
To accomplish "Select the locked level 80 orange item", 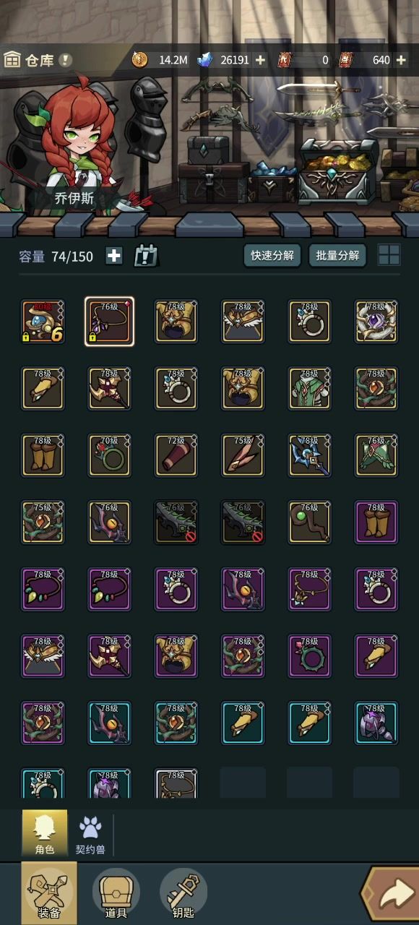I will (x=43, y=322).
